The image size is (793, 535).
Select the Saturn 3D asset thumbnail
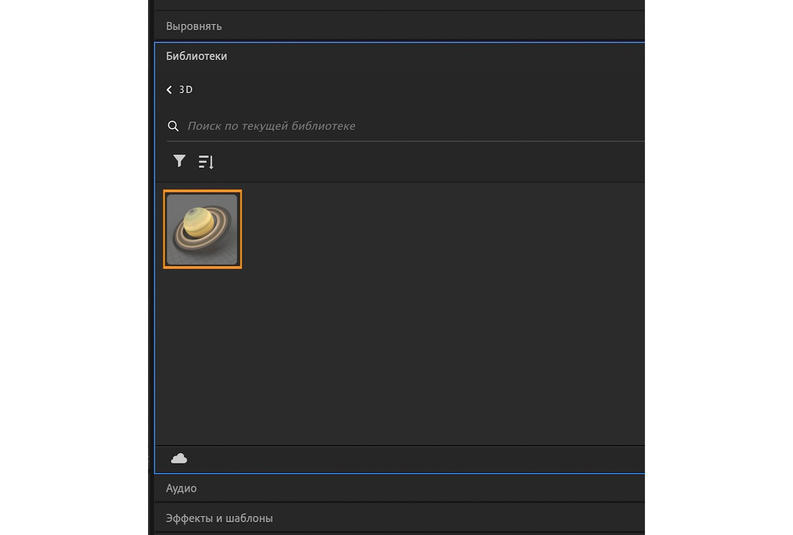(x=202, y=229)
